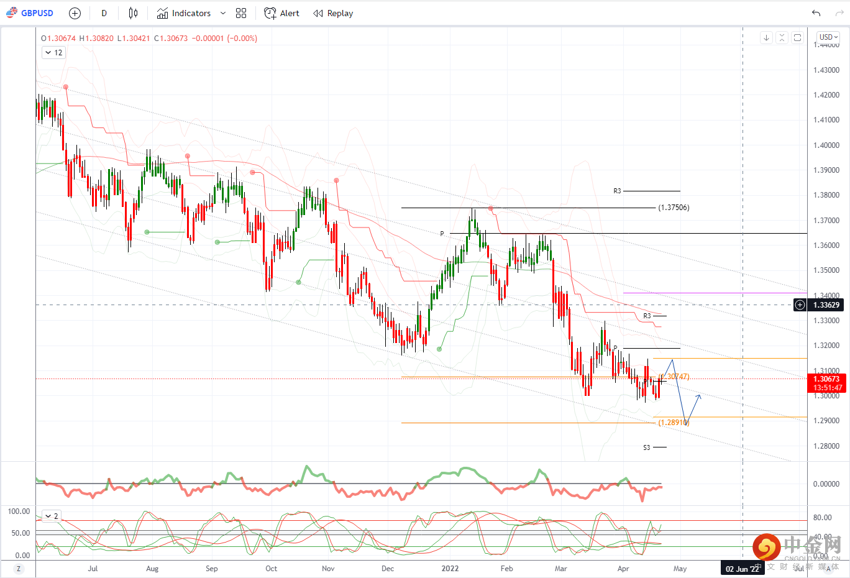The height and width of the screenshot is (578, 850).
Task: Collapse the legend showing 12 indicators
Action: [x=53, y=53]
